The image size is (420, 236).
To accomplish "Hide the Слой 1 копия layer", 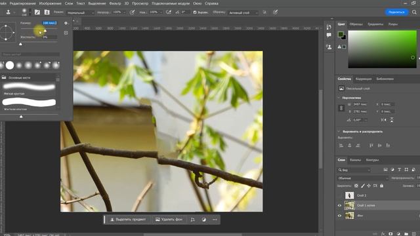I will (x=340, y=205).
